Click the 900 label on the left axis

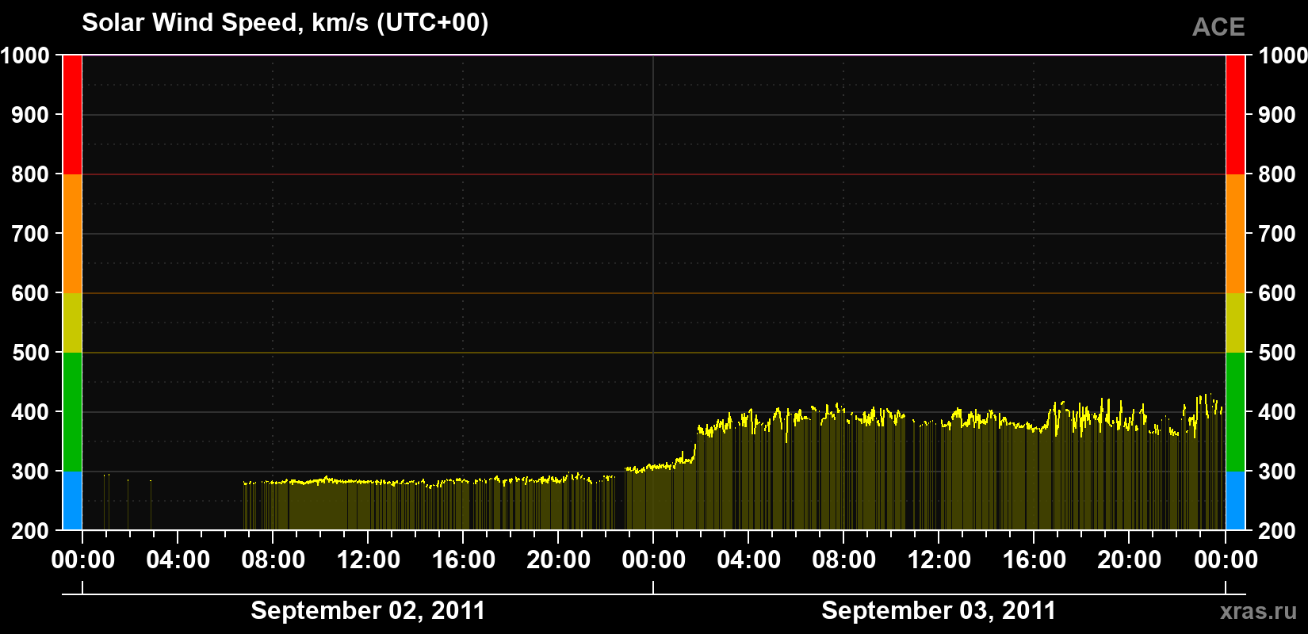pyautogui.click(x=30, y=115)
